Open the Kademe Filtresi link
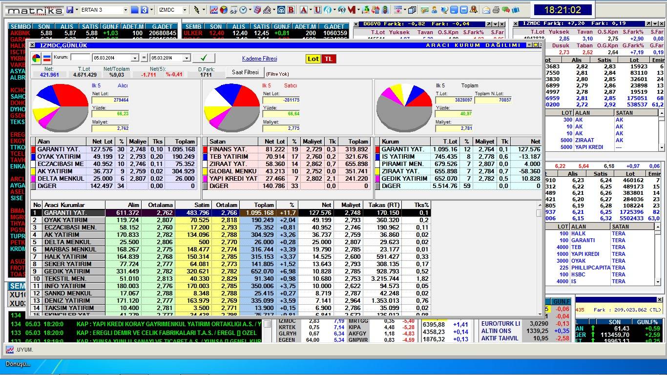The image size is (667, 375). point(259,59)
